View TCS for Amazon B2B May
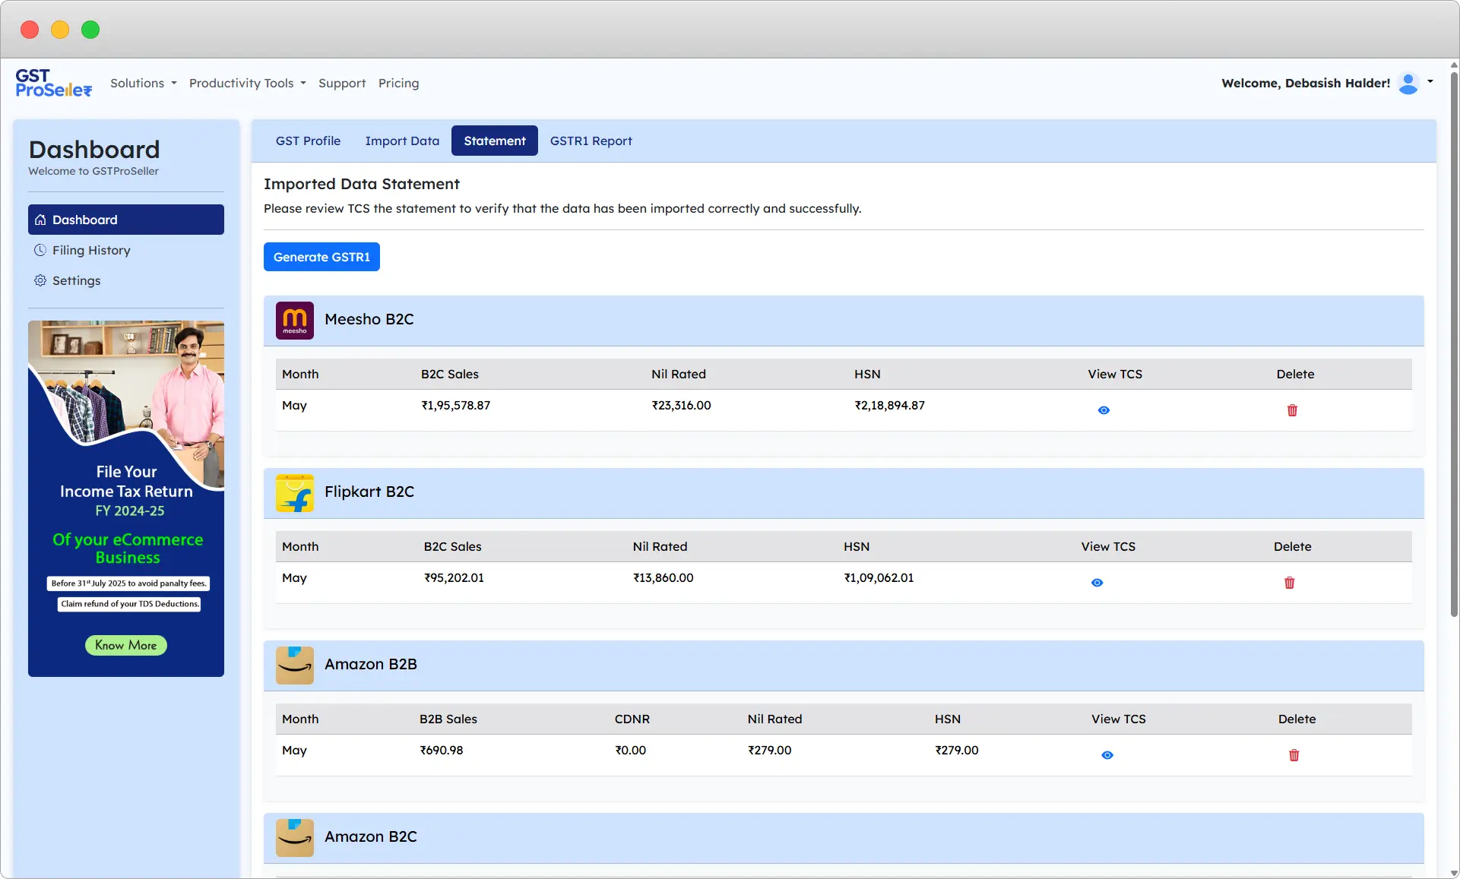Image resolution: width=1460 pixels, height=879 pixels. 1107,755
